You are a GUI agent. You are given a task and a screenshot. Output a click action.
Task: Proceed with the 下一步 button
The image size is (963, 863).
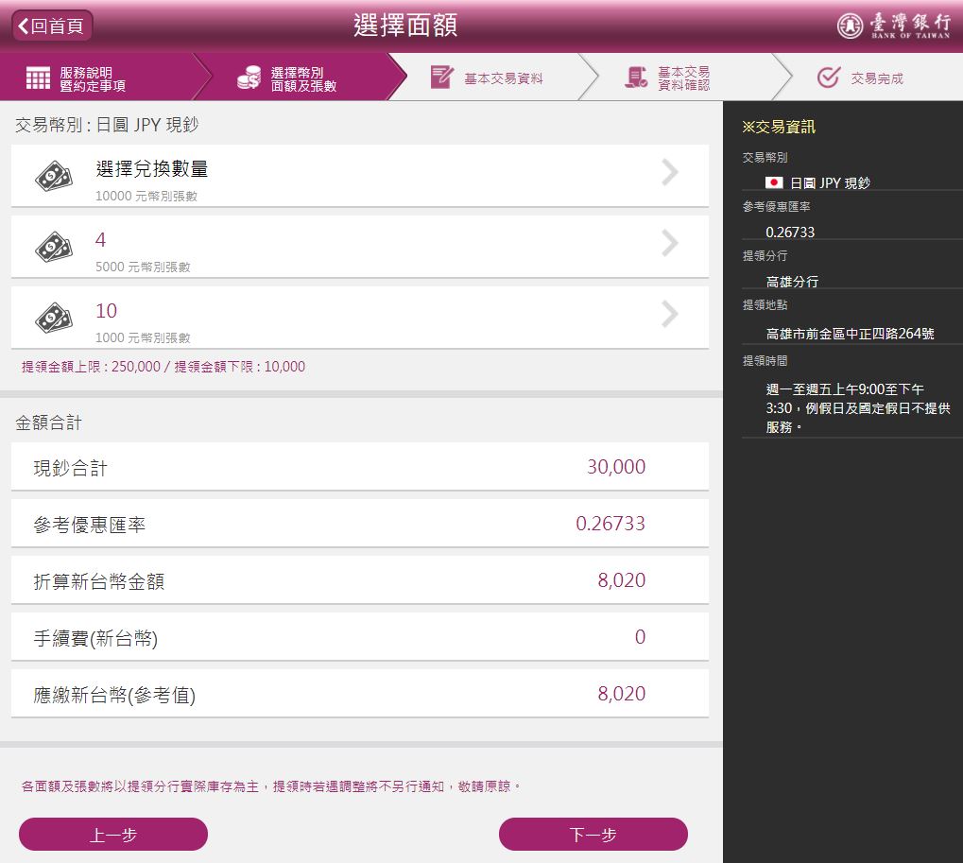tap(593, 834)
